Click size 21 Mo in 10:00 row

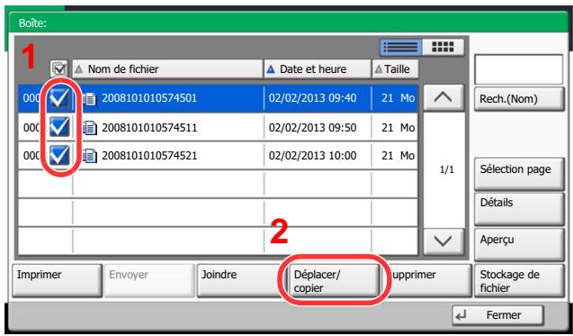(398, 156)
